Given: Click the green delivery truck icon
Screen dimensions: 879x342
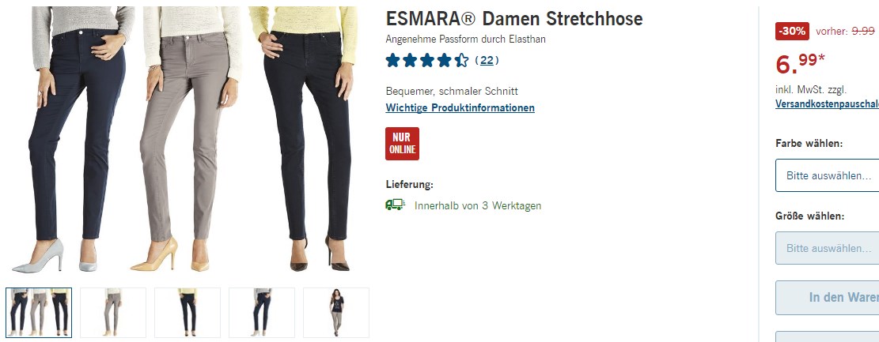Looking at the screenshot, I should 396,205.
